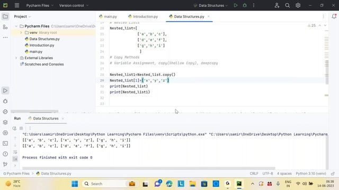The width and height of the screenshot is (339, 190).
Task: Open the Git version control tool window
Action: point(5,164)
